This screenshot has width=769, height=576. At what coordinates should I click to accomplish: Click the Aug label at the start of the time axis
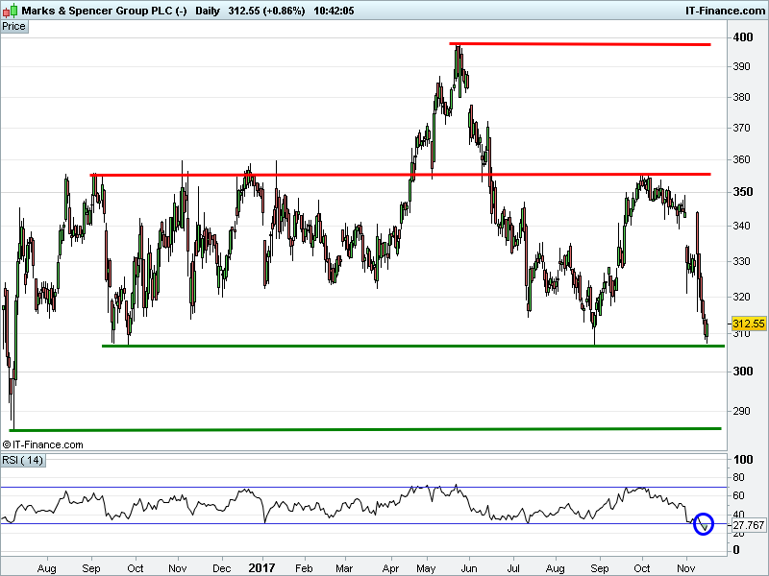46,568
